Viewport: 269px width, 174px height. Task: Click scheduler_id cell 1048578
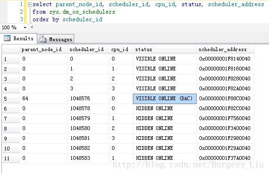[88, 108]
